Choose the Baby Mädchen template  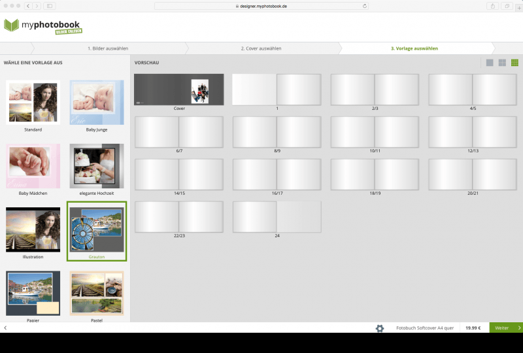coord(33,169)
